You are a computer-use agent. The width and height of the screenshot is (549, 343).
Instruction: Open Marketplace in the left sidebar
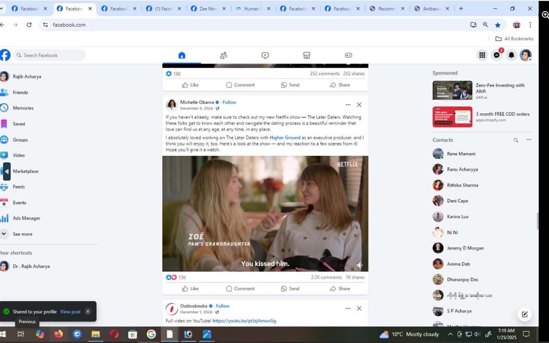(25, 171)
